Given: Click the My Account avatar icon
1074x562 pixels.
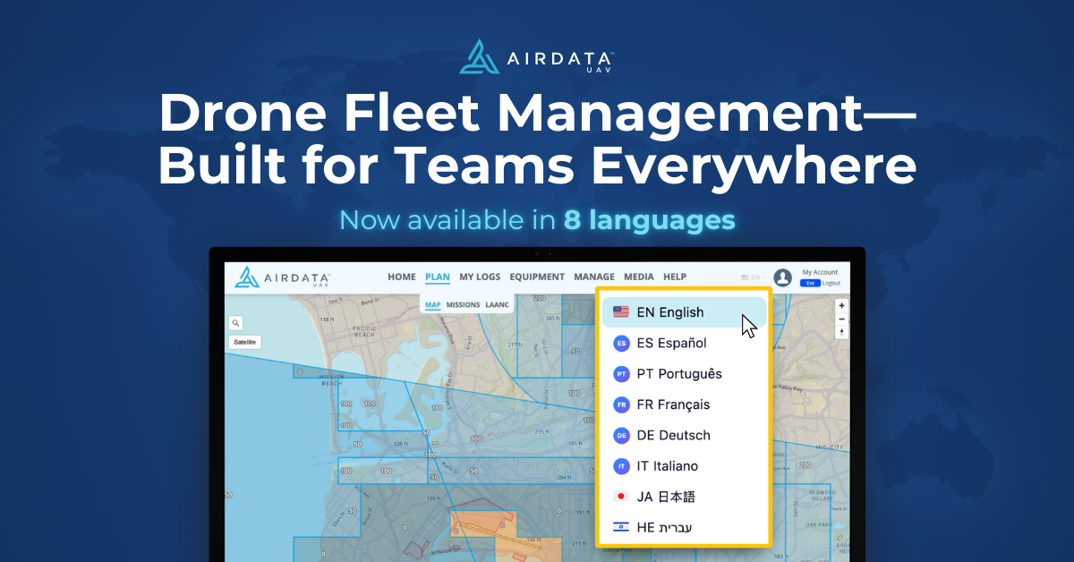Looking at the screenshot, I should [x=782, y=277].
